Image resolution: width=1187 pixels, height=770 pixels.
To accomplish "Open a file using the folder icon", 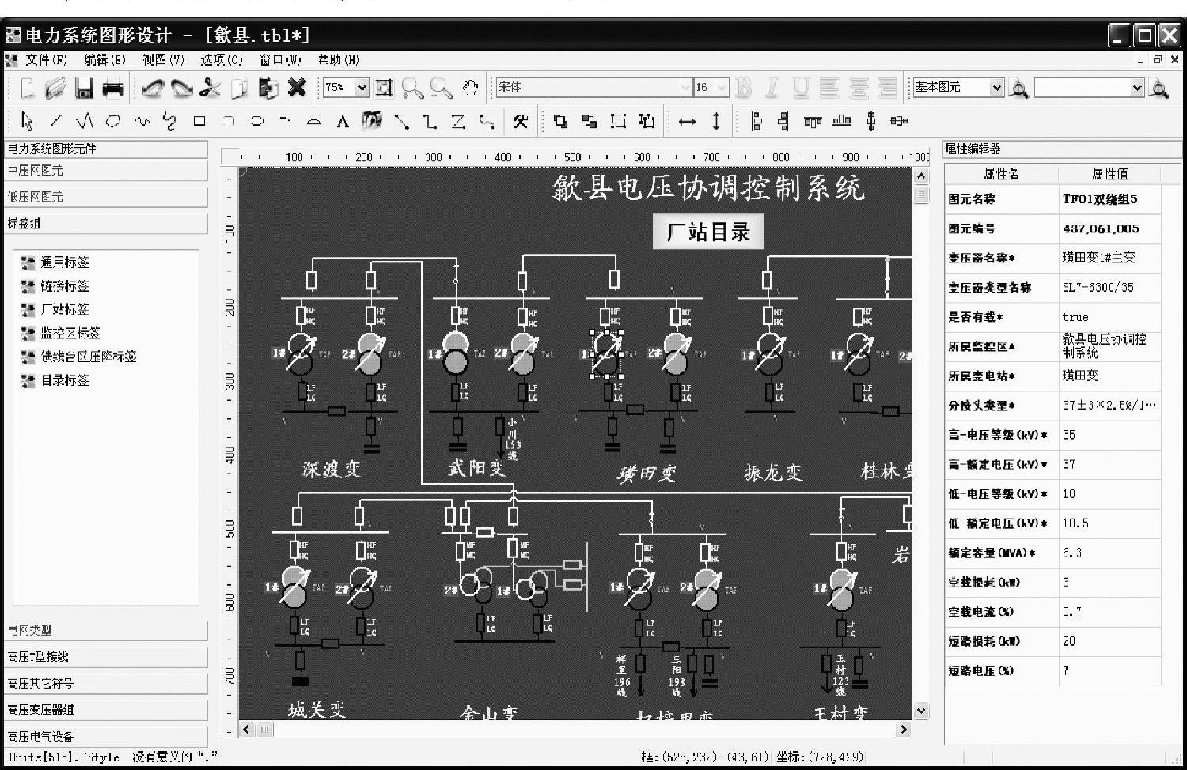I will tap(55, 88).
